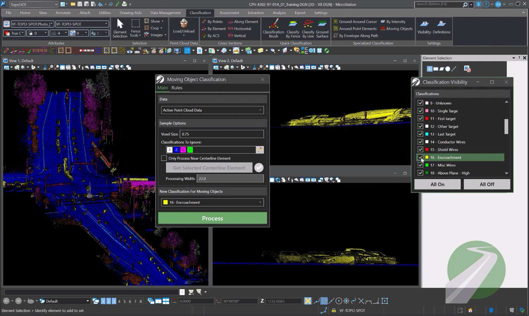Open the Definitions settings icon
529x316 pixels.
coord(441,27)
